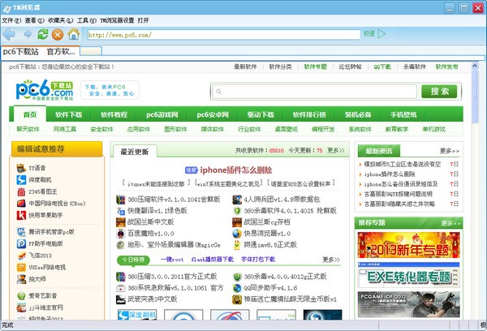Viewport: 487px width, 331px height.
Task: Open TM浏览器设置 menu item
Action: point(117,20)
